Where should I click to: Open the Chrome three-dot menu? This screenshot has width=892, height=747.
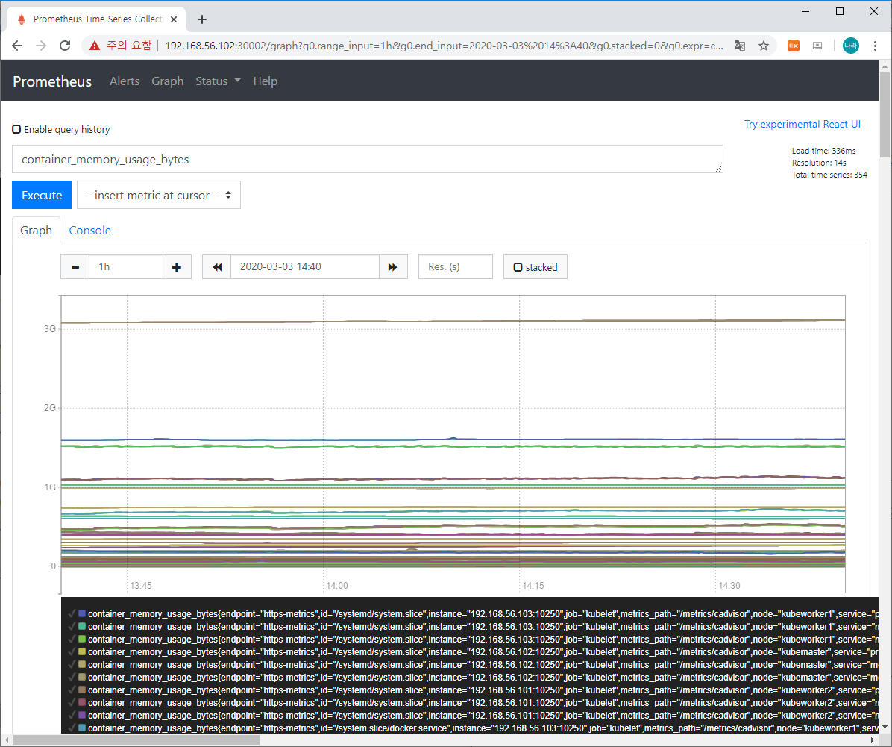[x=875, y=46]
